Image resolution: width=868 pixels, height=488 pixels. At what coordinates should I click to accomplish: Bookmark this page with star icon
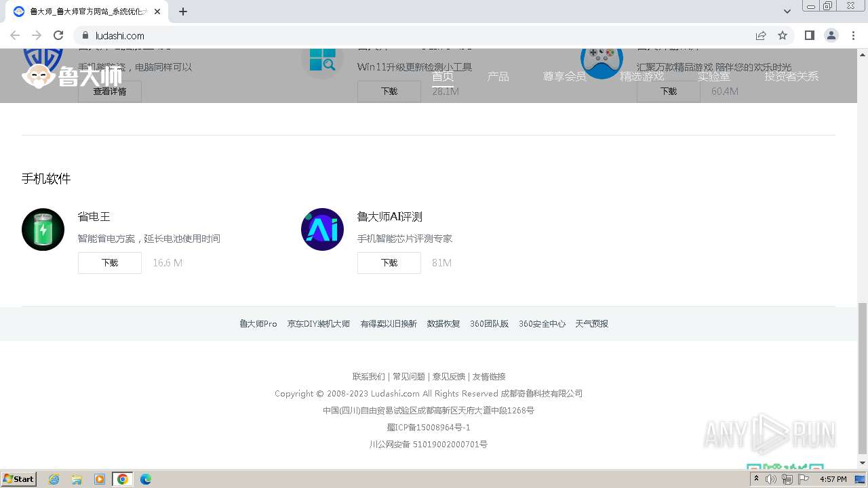(783, 35)
